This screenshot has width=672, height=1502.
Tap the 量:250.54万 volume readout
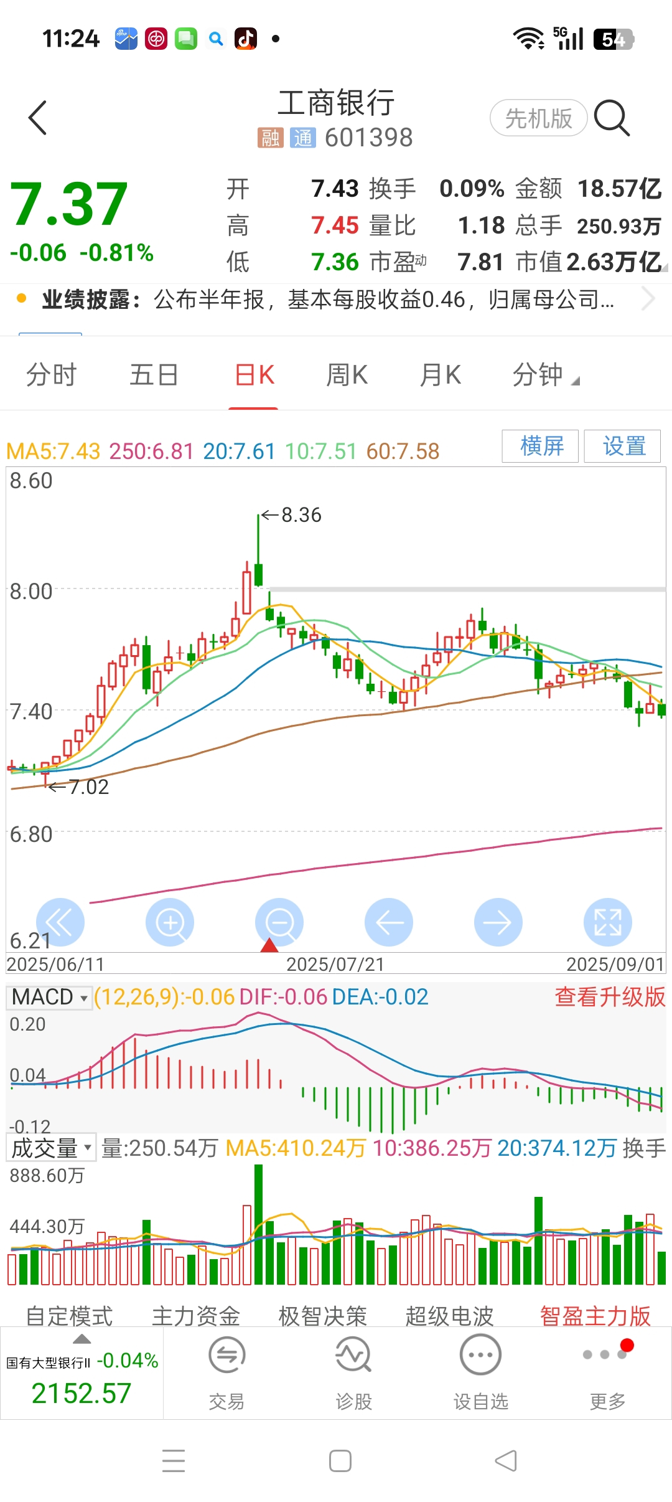pos(160,1148)
